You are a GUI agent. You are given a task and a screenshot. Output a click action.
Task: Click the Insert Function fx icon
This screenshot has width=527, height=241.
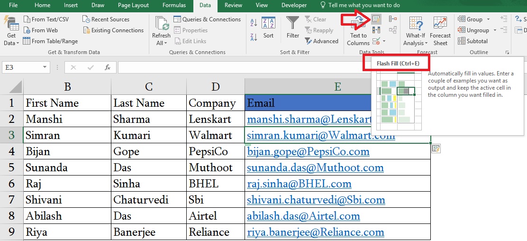click(x=108, y=67)
